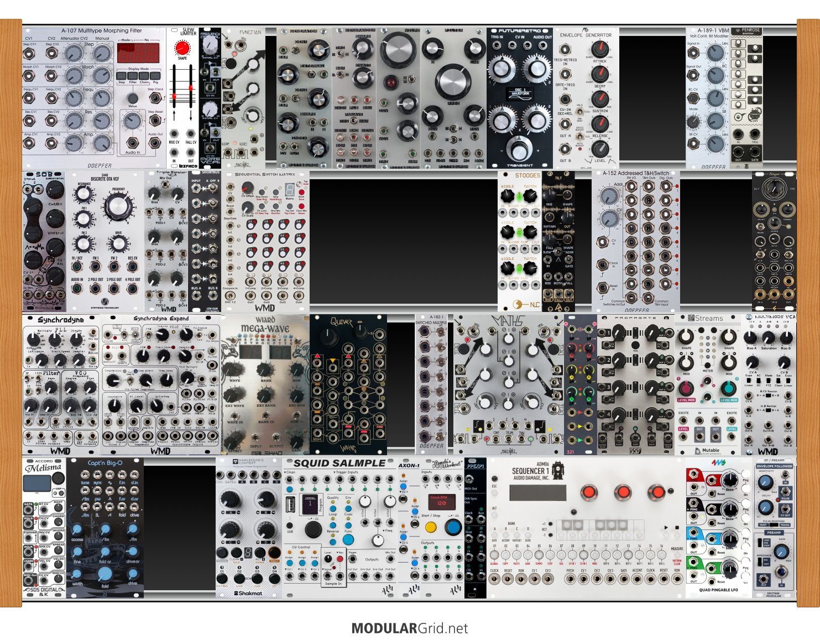The image size is (820, 640).
Task: Select the Penrose quantizer module
Action: 746,98
